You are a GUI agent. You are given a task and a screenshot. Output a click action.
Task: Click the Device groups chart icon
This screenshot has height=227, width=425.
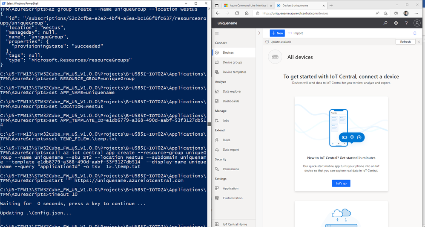217,62
